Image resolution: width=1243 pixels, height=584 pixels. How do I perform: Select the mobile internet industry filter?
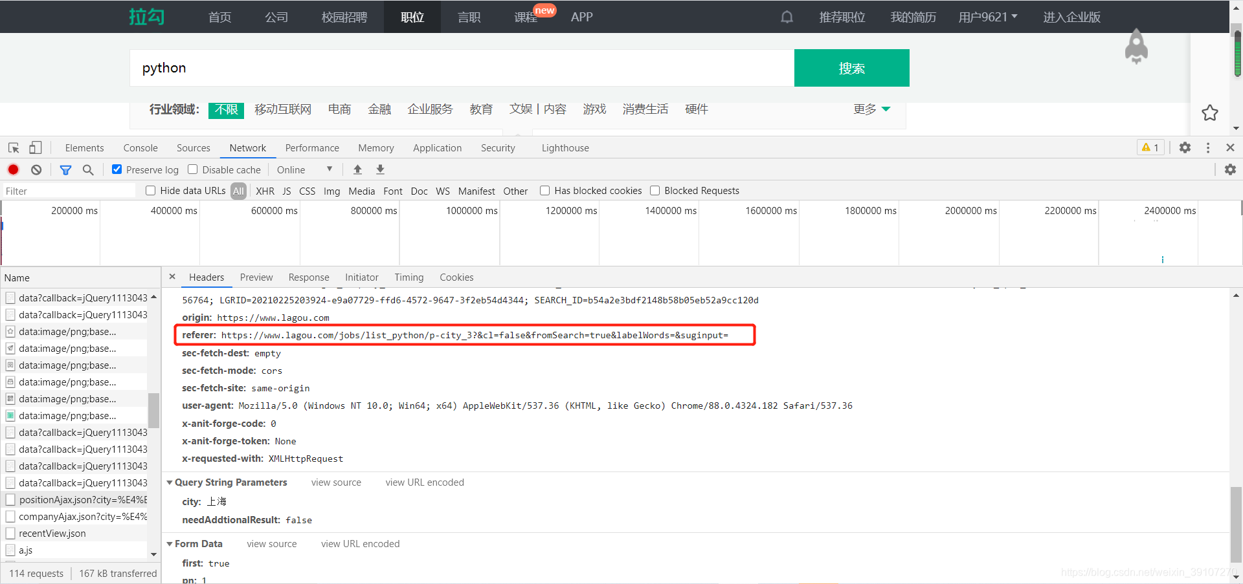[283, 109]
